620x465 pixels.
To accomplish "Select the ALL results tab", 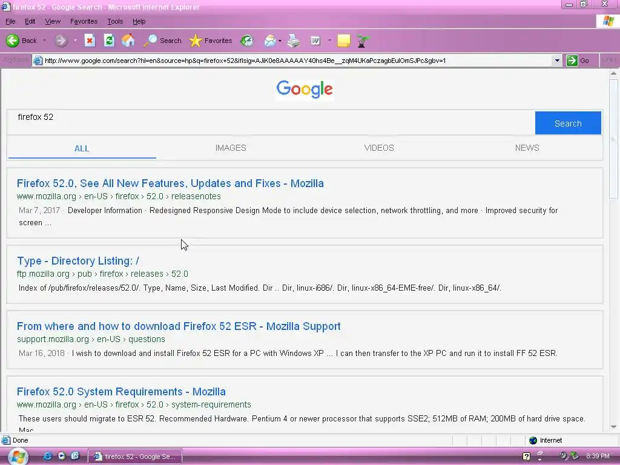I will [82, 148].
